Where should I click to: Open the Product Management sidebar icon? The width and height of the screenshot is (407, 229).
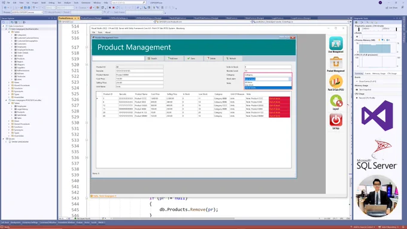click(336, 63)
